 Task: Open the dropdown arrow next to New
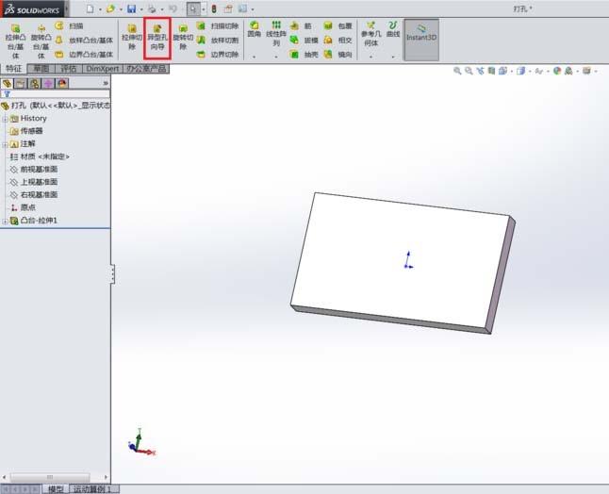[x=100, y=8]
